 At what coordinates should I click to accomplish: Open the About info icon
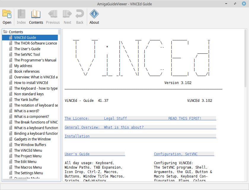[x=94, y=14]
